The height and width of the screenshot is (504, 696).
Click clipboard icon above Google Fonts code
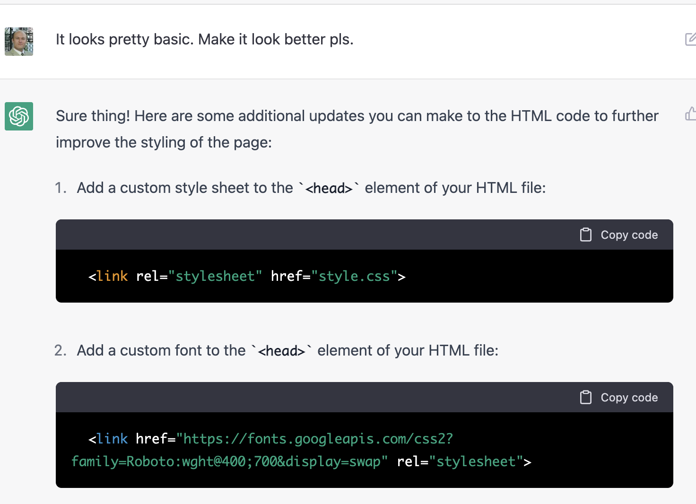586,397
